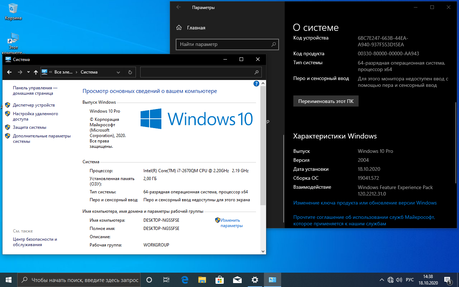Screen dimensions: 459x287
Task: Click the 'Найти параметр' search field
Action: 227,44
